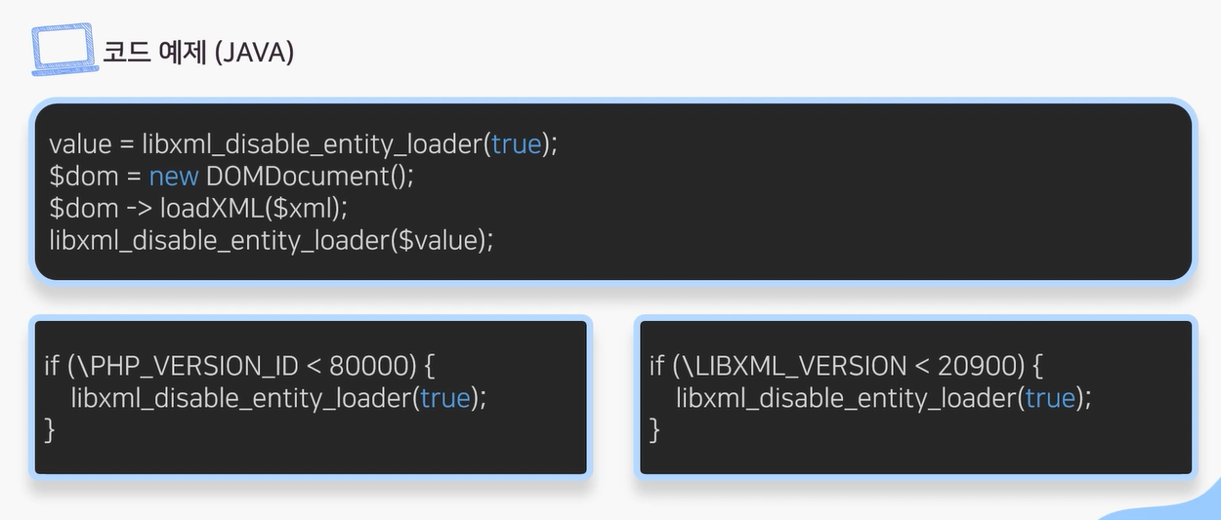Click blue 'true' in the LIBXML_VERSION code box

coord(1051,398)
